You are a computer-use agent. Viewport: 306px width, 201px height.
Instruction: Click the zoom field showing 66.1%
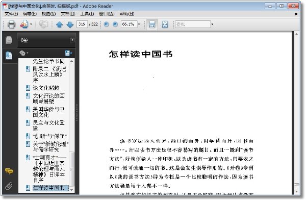[x=129, y=24]
